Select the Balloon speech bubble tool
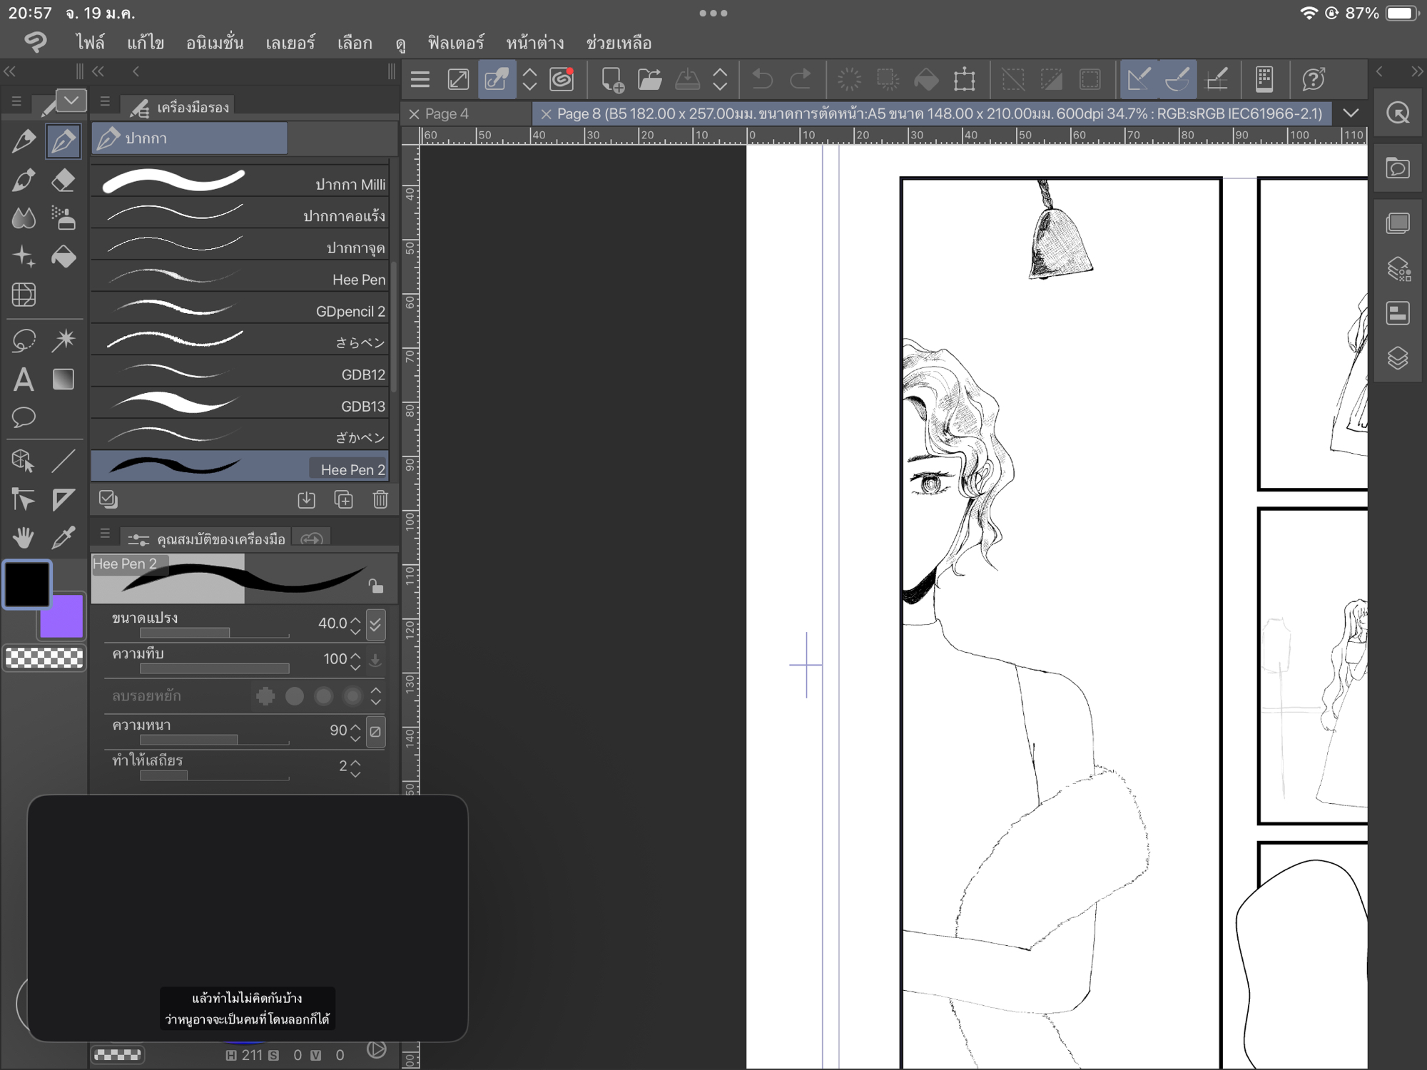The height and width of the screenshot is (1070, 1427). (x=24, y=417)
